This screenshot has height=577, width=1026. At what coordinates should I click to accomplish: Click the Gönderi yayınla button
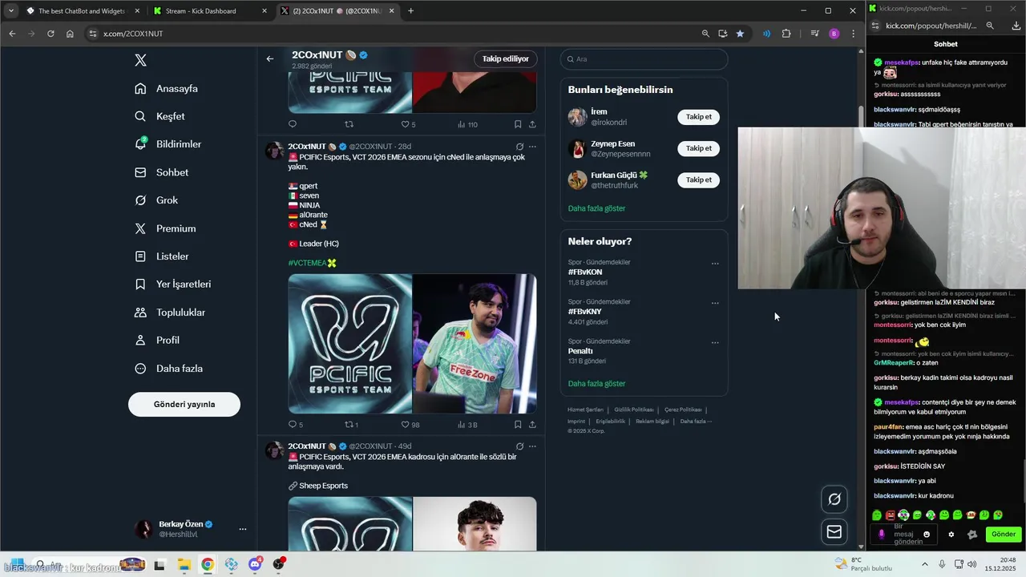click(x=184, y=404)
